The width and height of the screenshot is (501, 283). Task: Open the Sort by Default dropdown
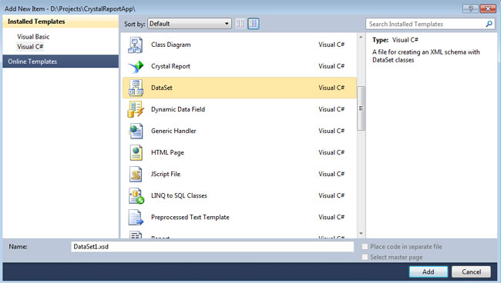(x=190, y=24)
